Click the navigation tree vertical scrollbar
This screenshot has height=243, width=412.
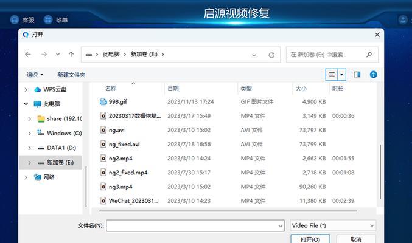(86, 187)
